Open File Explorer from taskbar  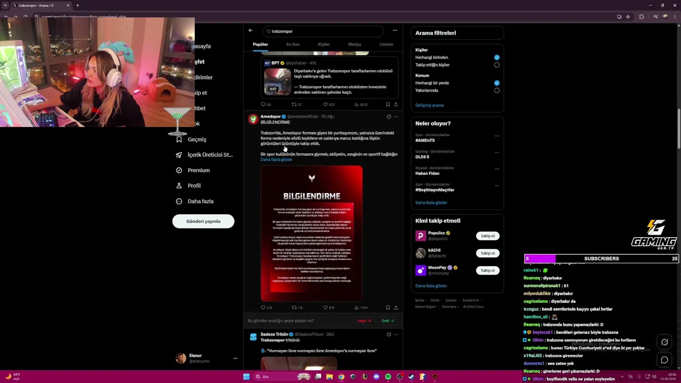tap(329, 377)
